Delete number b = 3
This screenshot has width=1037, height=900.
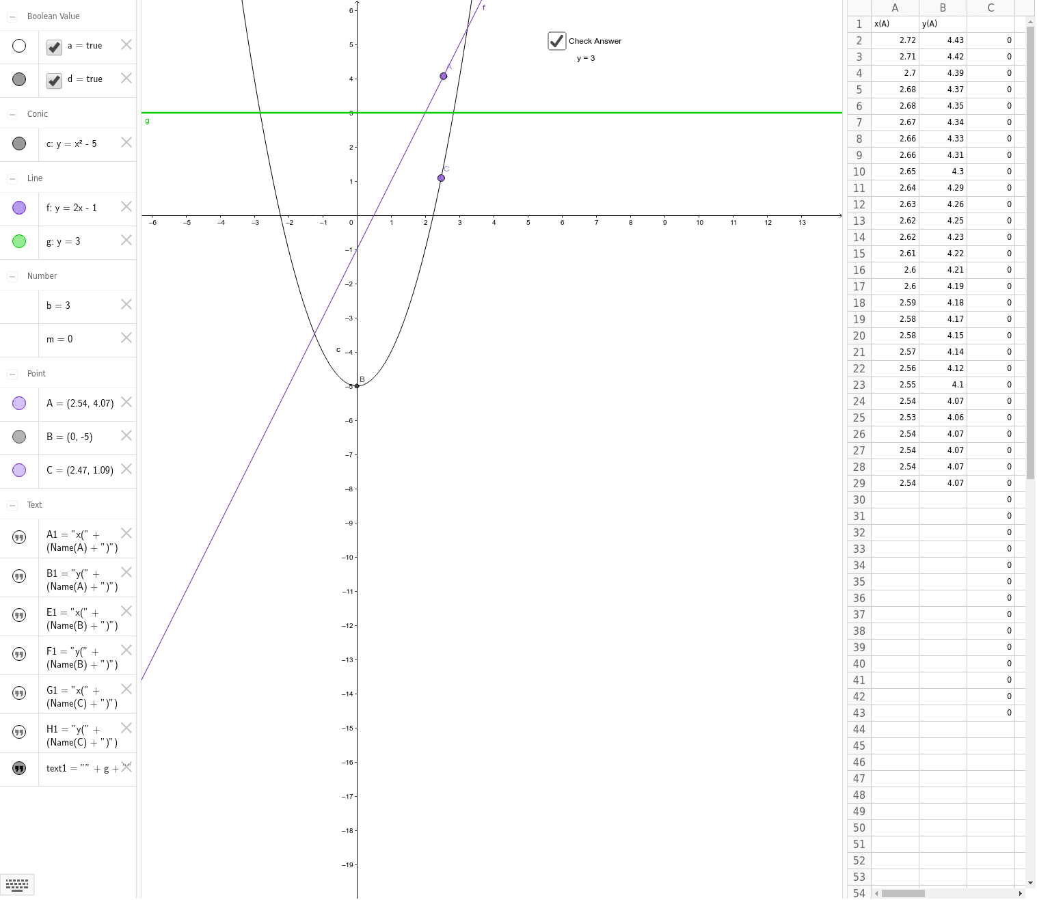point(126,304)
